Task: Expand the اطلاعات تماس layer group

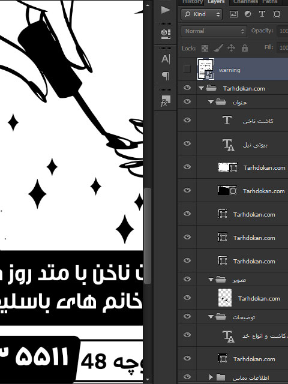Action: (x=211, y=377)
